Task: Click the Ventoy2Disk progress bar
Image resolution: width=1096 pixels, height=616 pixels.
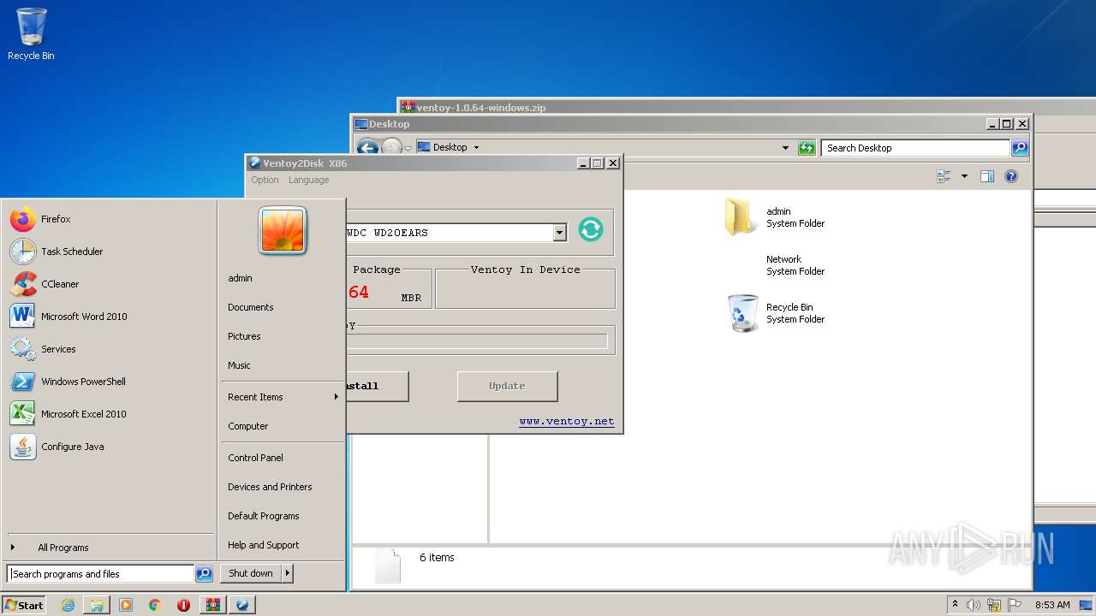Action: pyautogui.click(x=477, y=341)
